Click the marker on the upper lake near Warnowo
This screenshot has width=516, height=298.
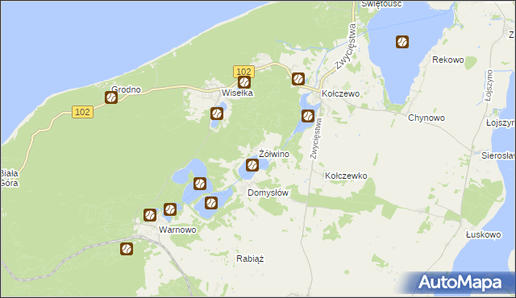[200, 184]
